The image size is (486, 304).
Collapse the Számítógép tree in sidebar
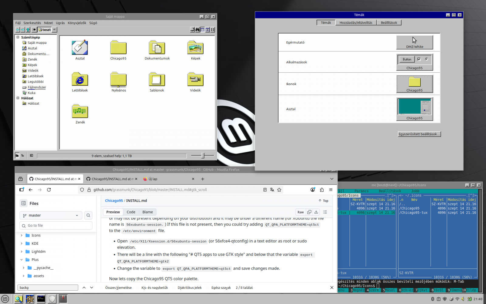(x=18, y=37)
